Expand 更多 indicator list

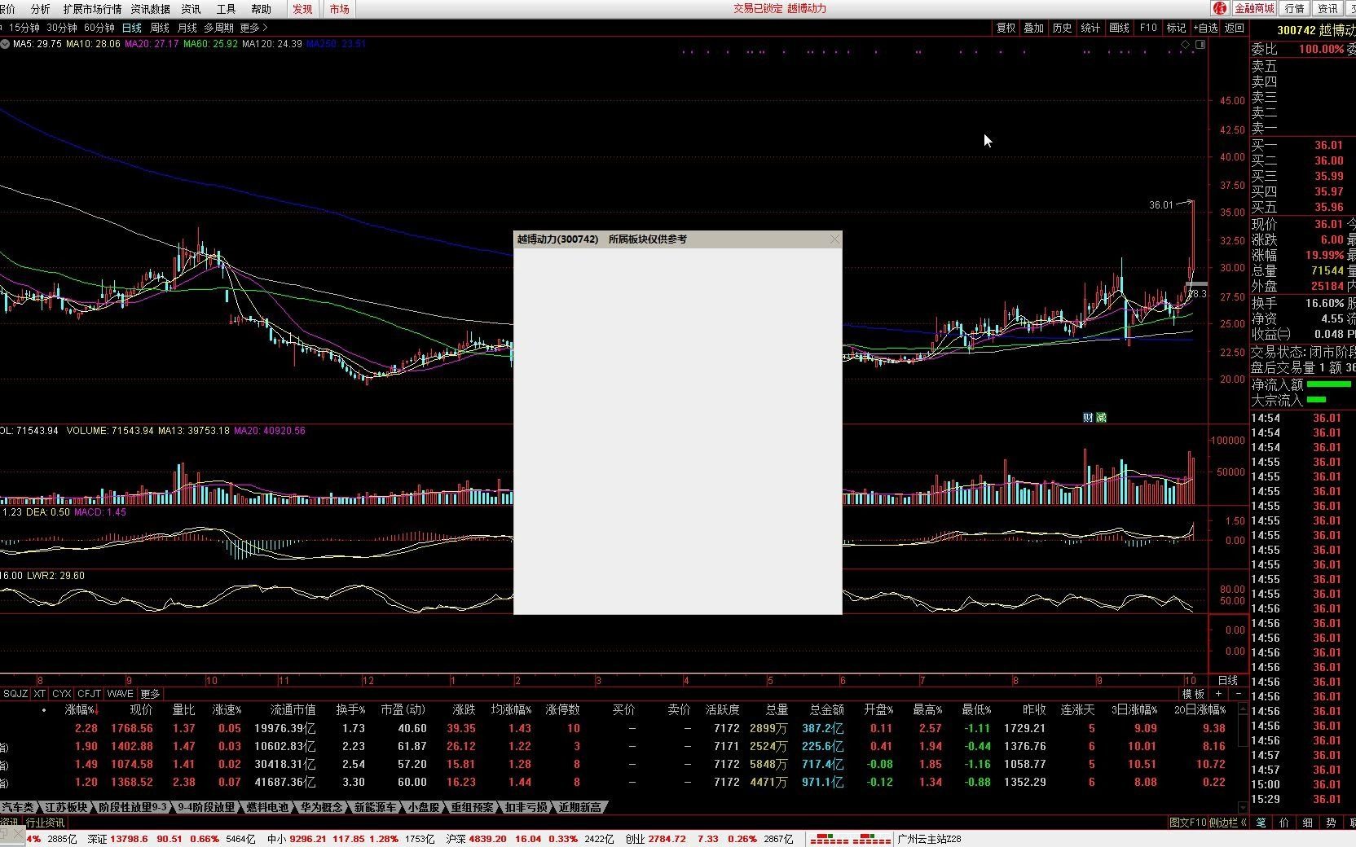click(151, 694)
